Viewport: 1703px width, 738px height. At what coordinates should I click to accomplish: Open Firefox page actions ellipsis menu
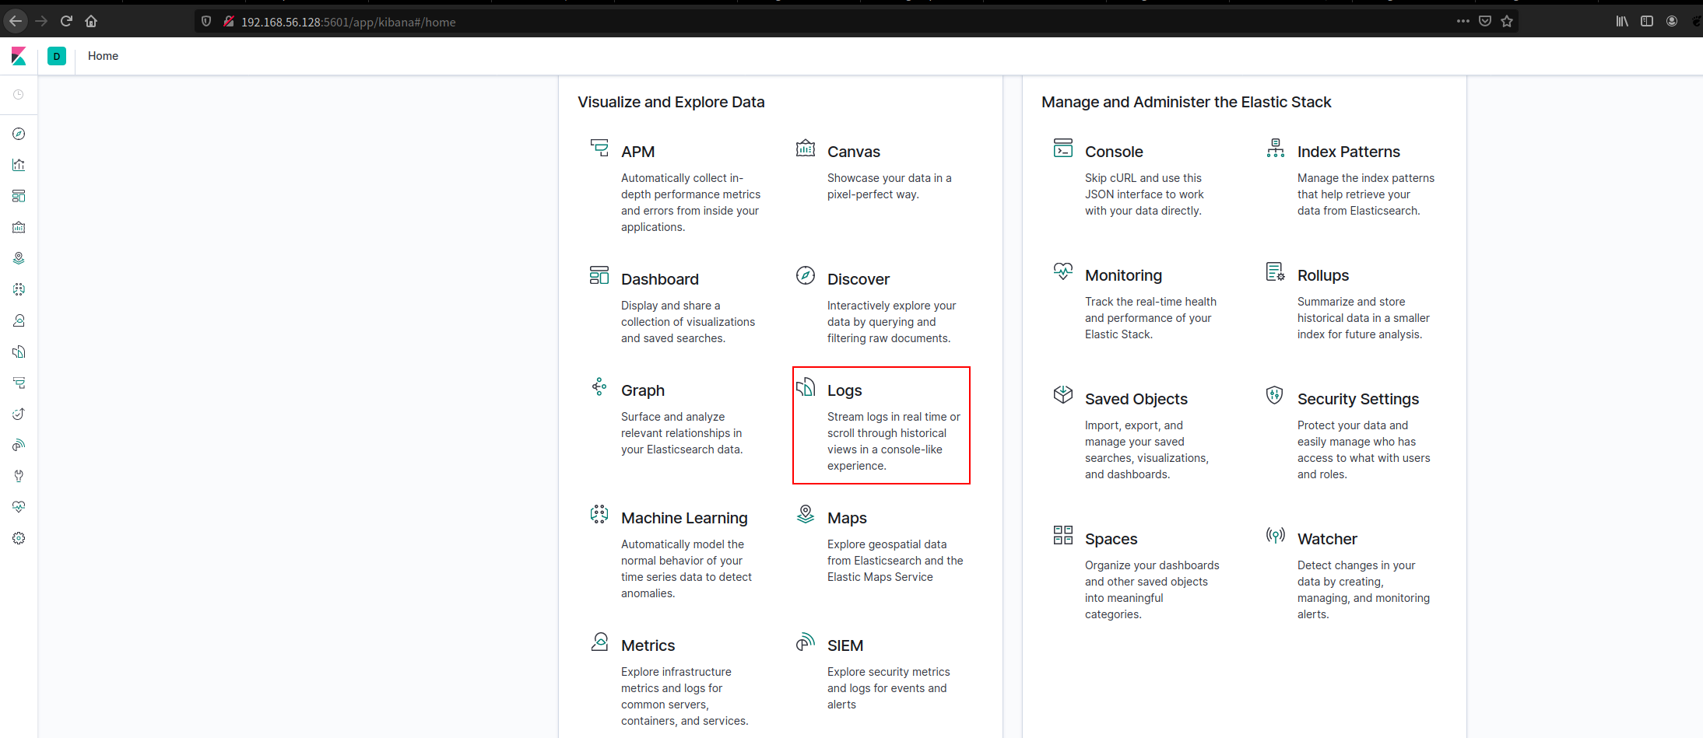coord(1462,21)
